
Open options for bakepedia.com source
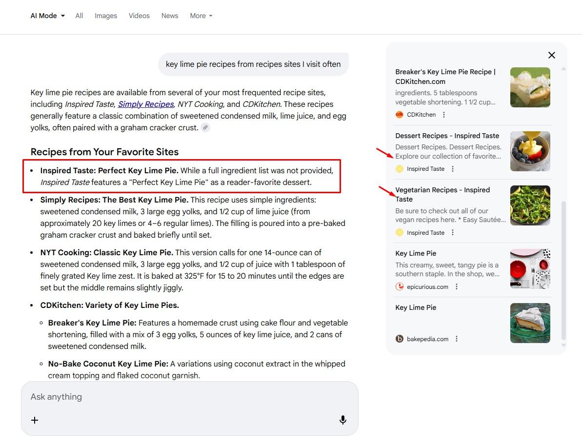(x=457, y=339)
